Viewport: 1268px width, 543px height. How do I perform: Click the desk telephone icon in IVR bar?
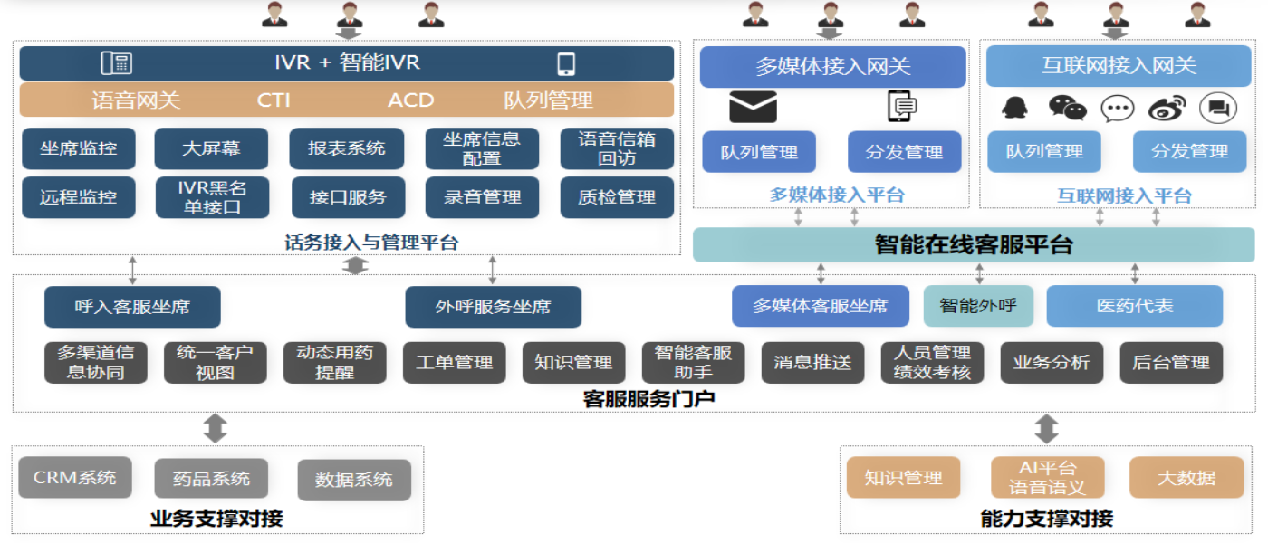pyautogui.click(x=117, y=63)
